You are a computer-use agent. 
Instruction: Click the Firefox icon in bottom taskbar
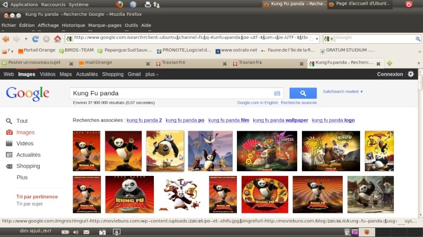(367, 232)
